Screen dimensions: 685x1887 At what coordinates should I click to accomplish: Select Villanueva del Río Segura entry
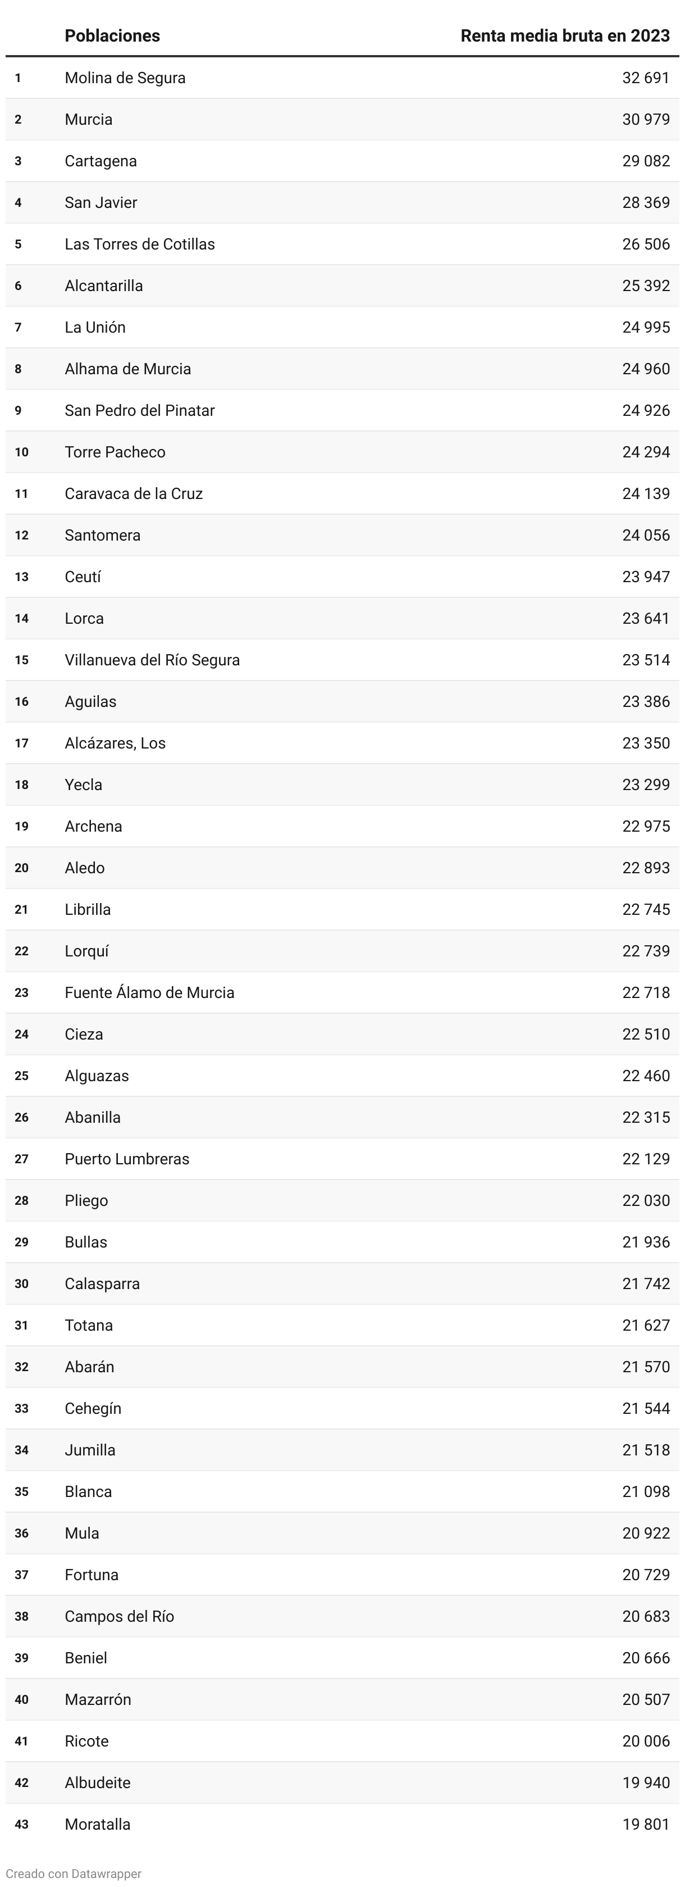tap(152, 660)
